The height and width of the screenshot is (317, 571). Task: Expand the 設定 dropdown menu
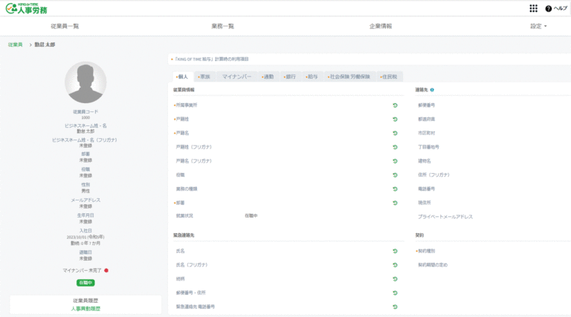tap(538, 26)
